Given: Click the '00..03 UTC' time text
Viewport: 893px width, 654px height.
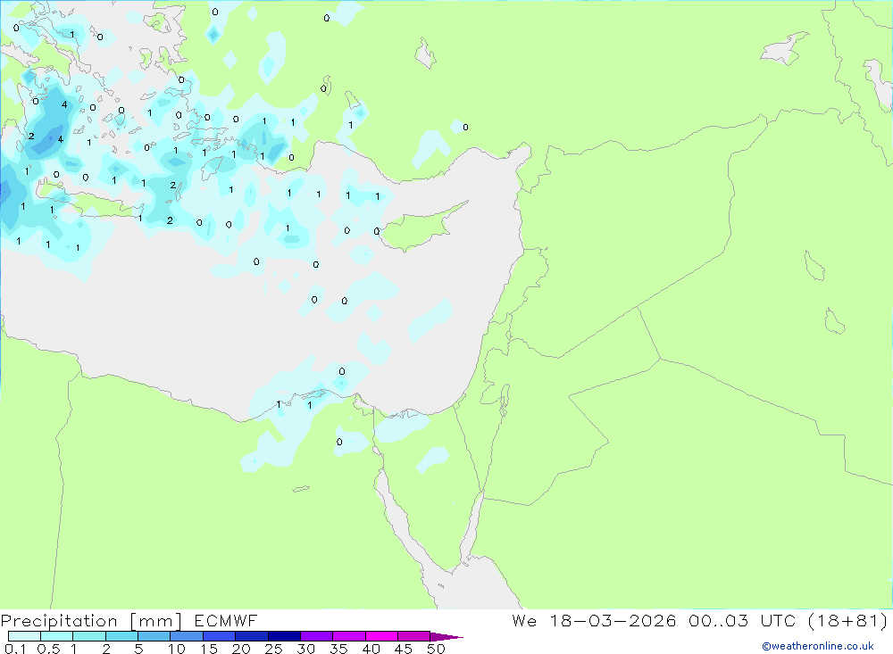Looking at the screenshot, I should pos(741,620).
